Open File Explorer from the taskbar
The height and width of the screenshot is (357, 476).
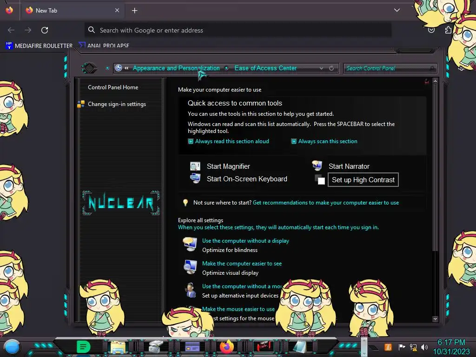(x=118, y=347)
